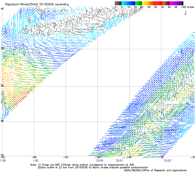Click the green 15-20 knots legend swatch

tap(139, 3)
